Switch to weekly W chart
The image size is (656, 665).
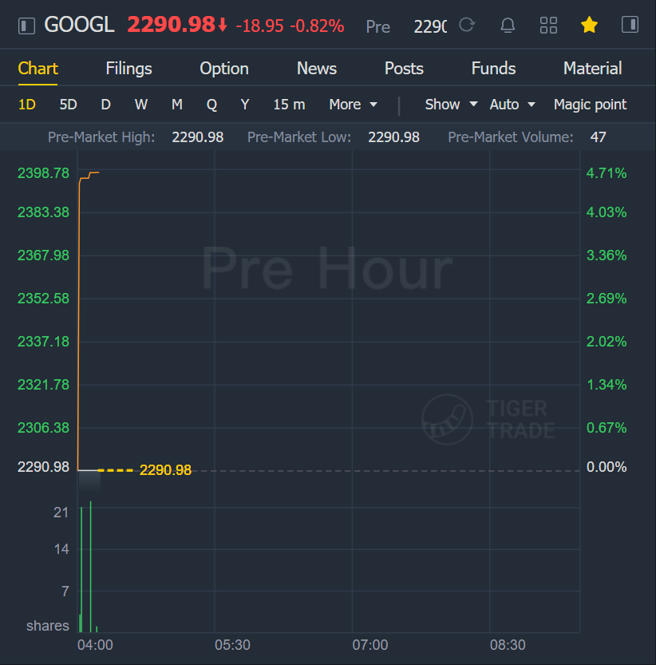click(140, 105)
